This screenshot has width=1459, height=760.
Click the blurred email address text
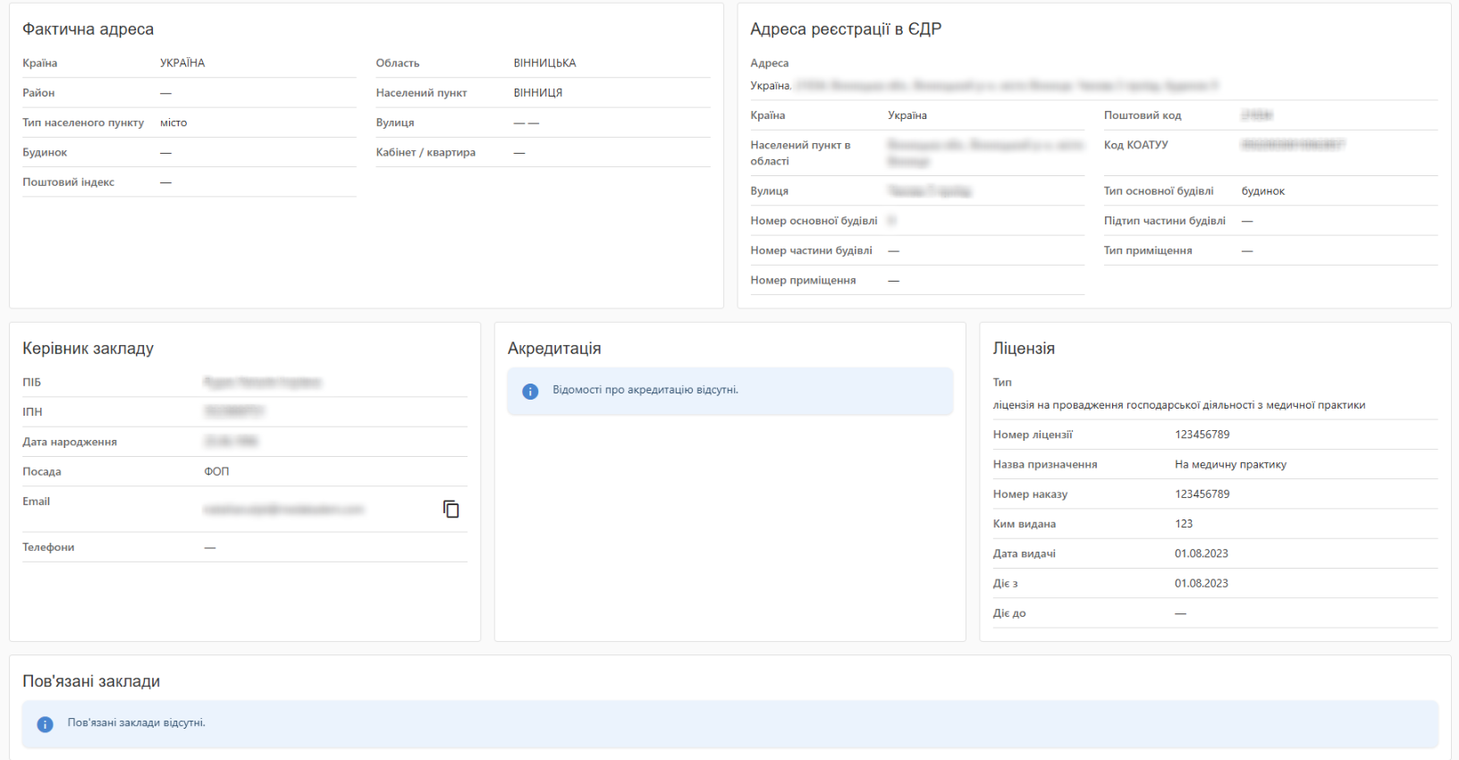click(x=283, y=510)
